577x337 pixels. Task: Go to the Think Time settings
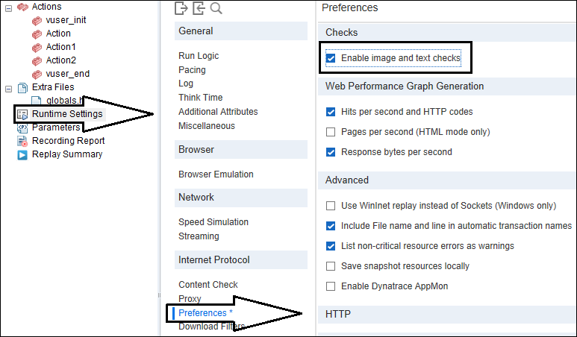coord(200,98)
